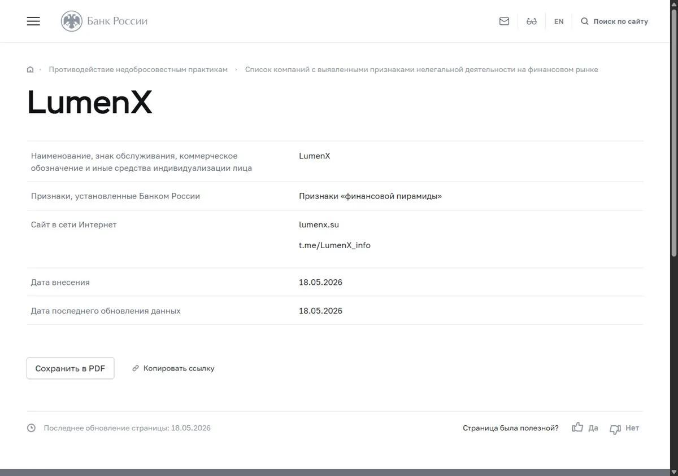This screenshot has height=476, width=678.
Task: Click 'Признаки, установленные Банком России' label
Action: tap(115, 196)
